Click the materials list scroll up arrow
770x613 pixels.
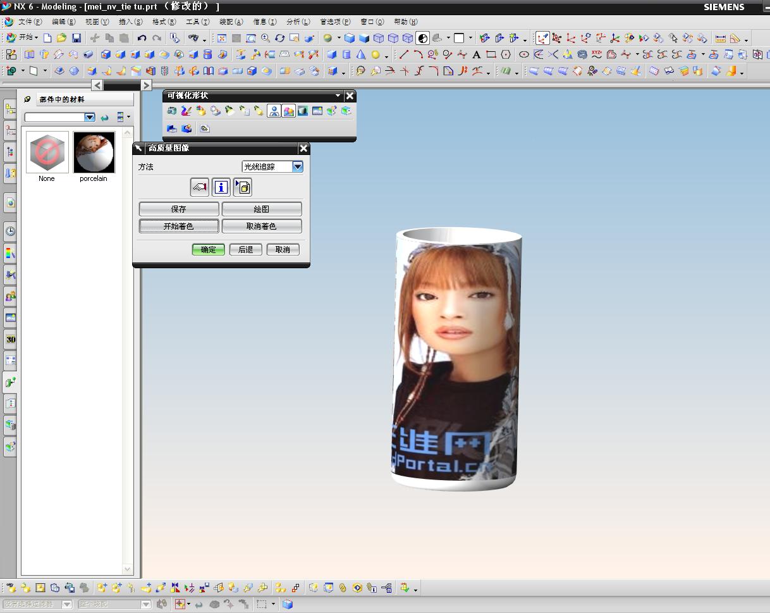tap(127, 132)
